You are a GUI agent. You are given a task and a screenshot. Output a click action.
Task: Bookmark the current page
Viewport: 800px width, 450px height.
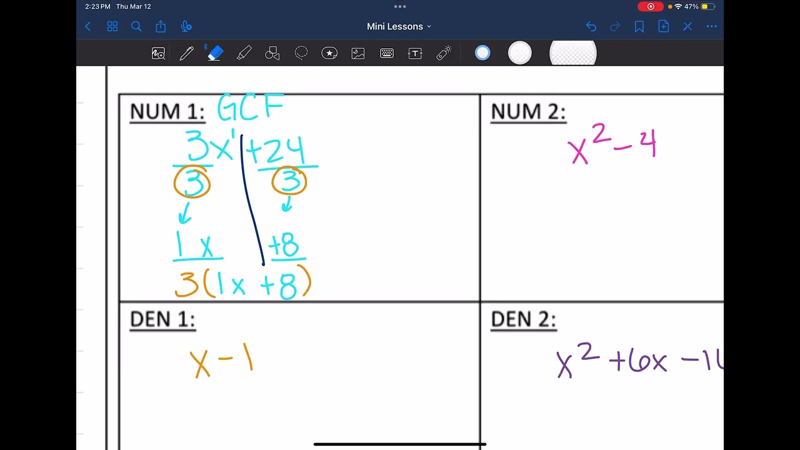pyautogui.click(x=639, y=26)
